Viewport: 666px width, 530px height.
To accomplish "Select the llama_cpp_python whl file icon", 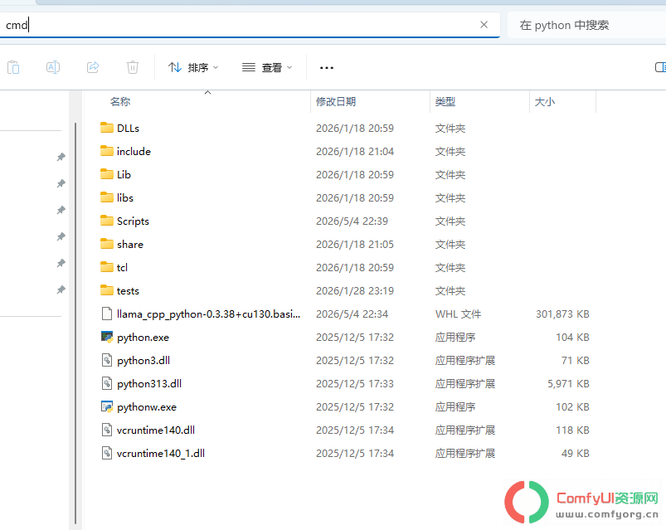I will click(x=107, y=314).
